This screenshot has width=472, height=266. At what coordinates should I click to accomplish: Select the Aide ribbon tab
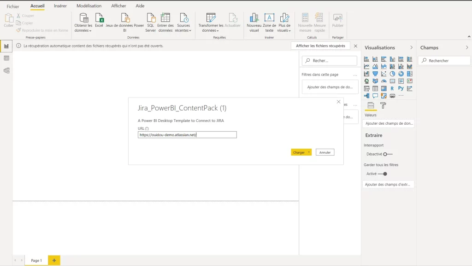pos(140,6)
